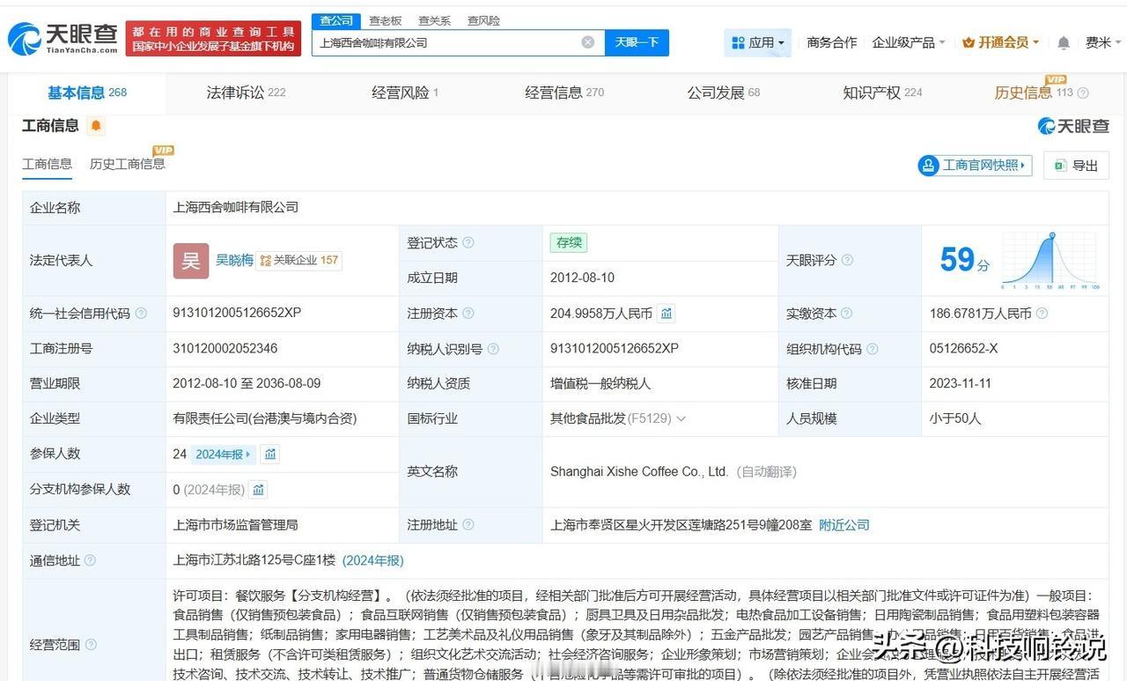Click help icon next to 注册资本 label

coord(468,313)
